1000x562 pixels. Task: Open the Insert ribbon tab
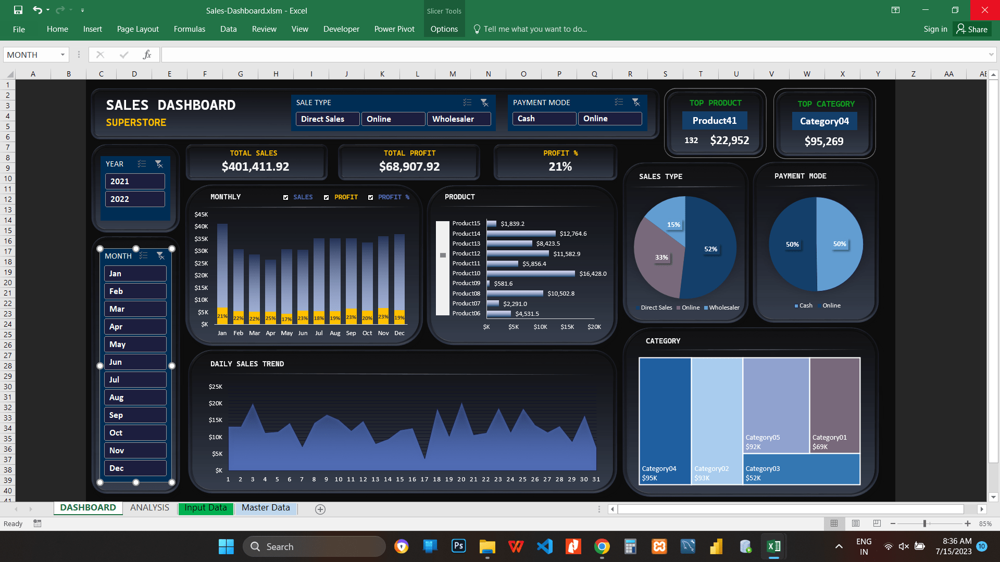(x=92, y=29)
